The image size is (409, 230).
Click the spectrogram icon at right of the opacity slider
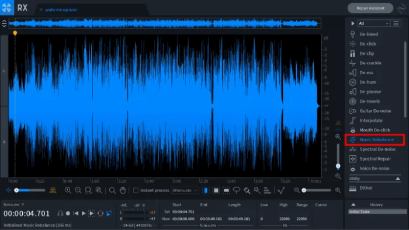[x=53, y=190]
